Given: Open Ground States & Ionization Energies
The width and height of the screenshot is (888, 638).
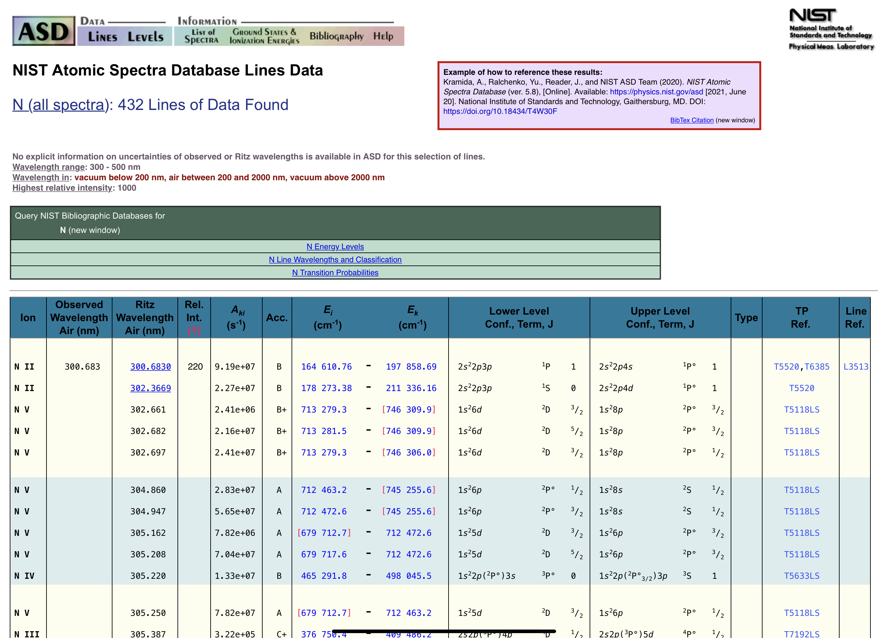Looking at the screenshot, I should (x=264, y=36).
